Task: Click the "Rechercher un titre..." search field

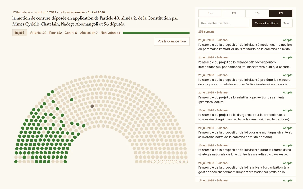Action: [224, 23]
